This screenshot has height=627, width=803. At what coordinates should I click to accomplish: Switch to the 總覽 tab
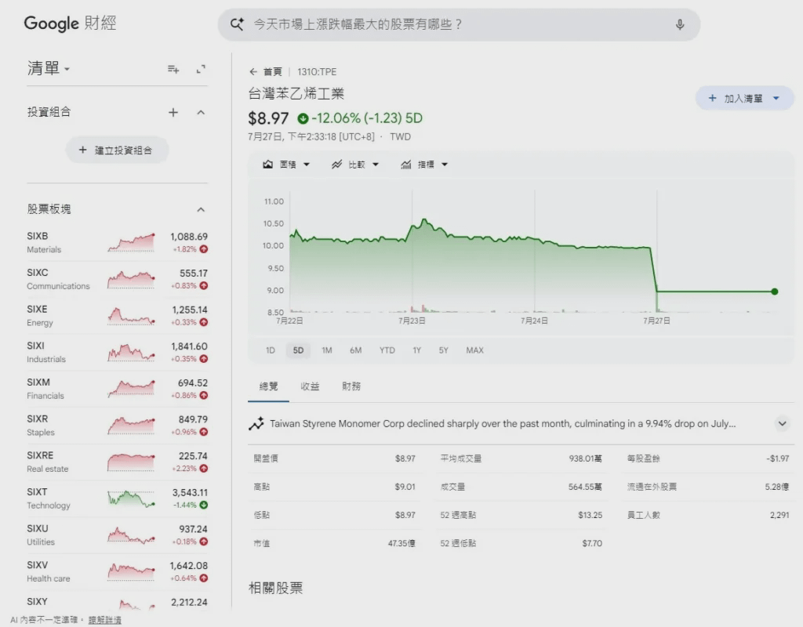268,386
